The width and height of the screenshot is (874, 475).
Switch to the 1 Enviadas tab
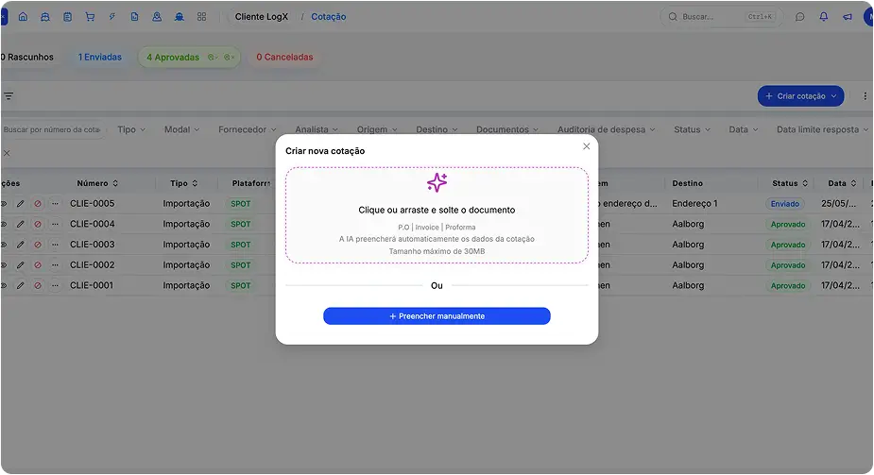click(x=100, y=57)
